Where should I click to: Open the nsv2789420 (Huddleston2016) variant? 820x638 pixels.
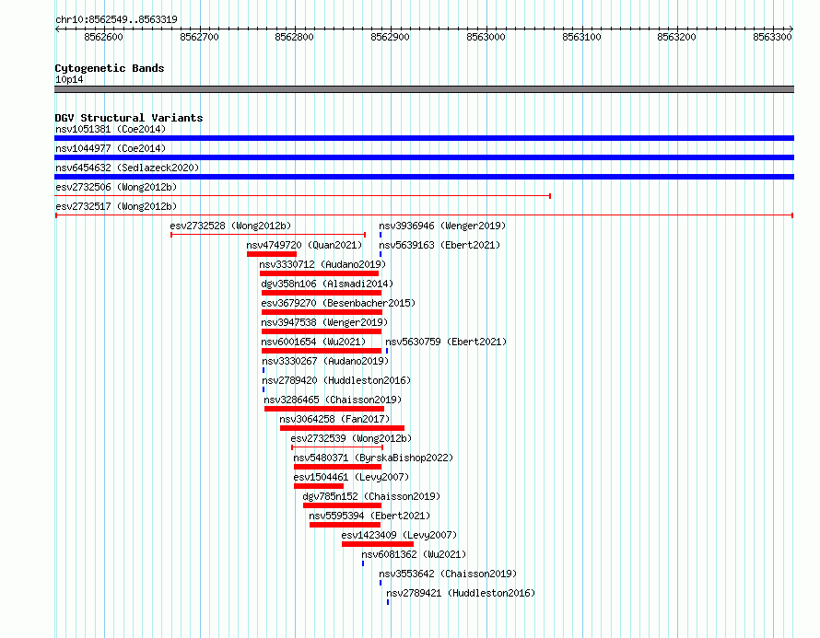(x=336, y=380)
